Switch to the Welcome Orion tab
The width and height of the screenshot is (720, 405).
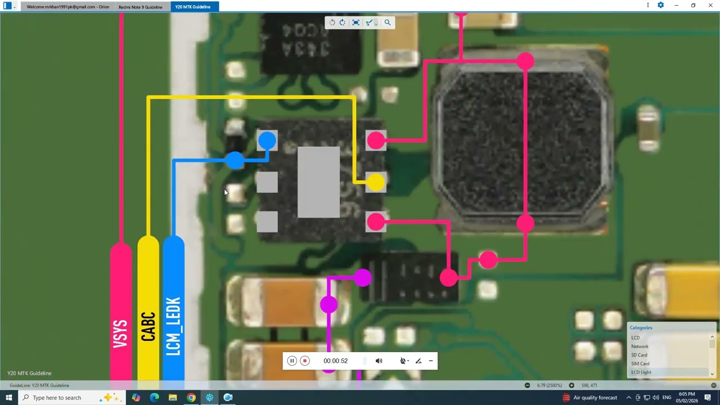67,7
